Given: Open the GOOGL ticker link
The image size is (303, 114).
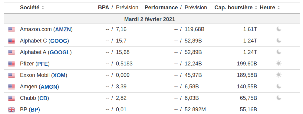Looking at the screenshot, I should pyautogui.click(x=60, y=52).
